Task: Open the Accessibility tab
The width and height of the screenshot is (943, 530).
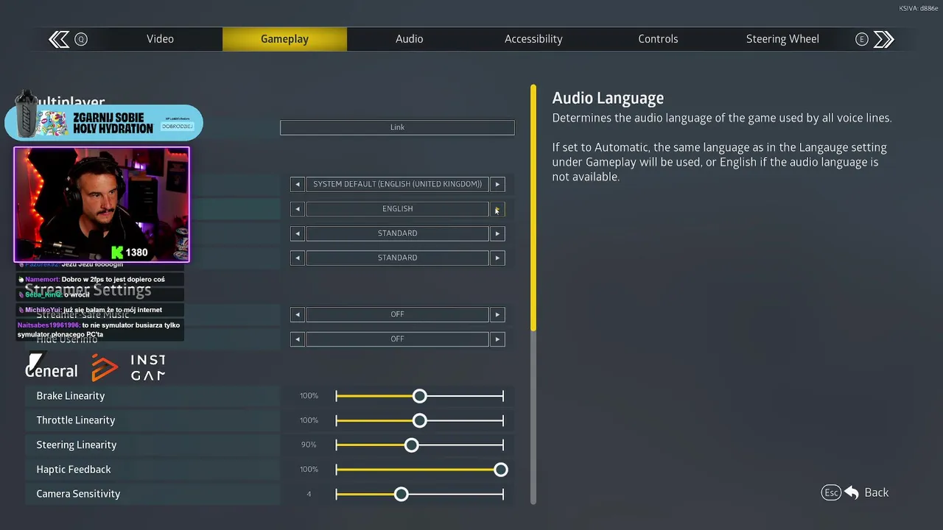Action: click(533, 39)
